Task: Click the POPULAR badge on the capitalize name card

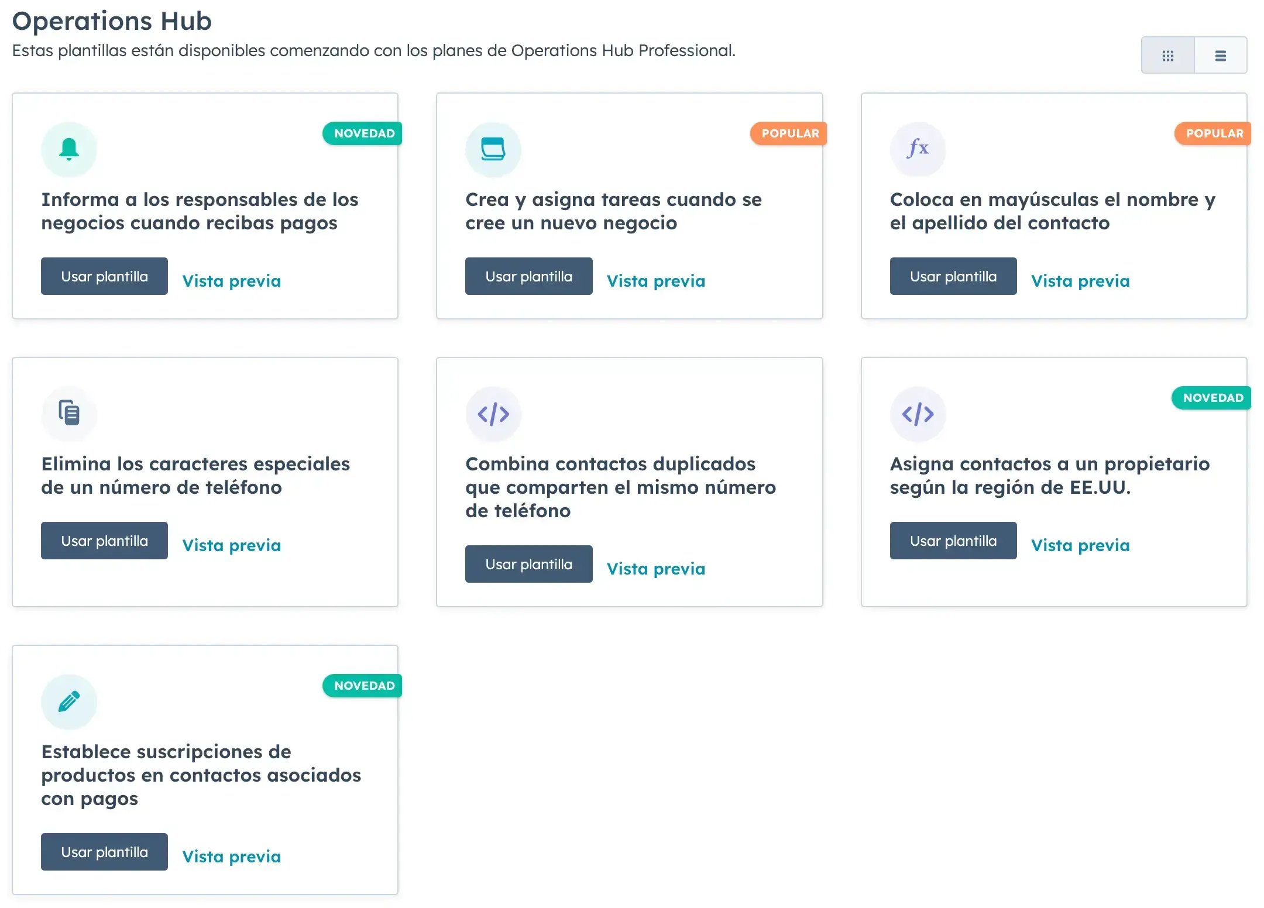Action: click(x=1213, y=133)
